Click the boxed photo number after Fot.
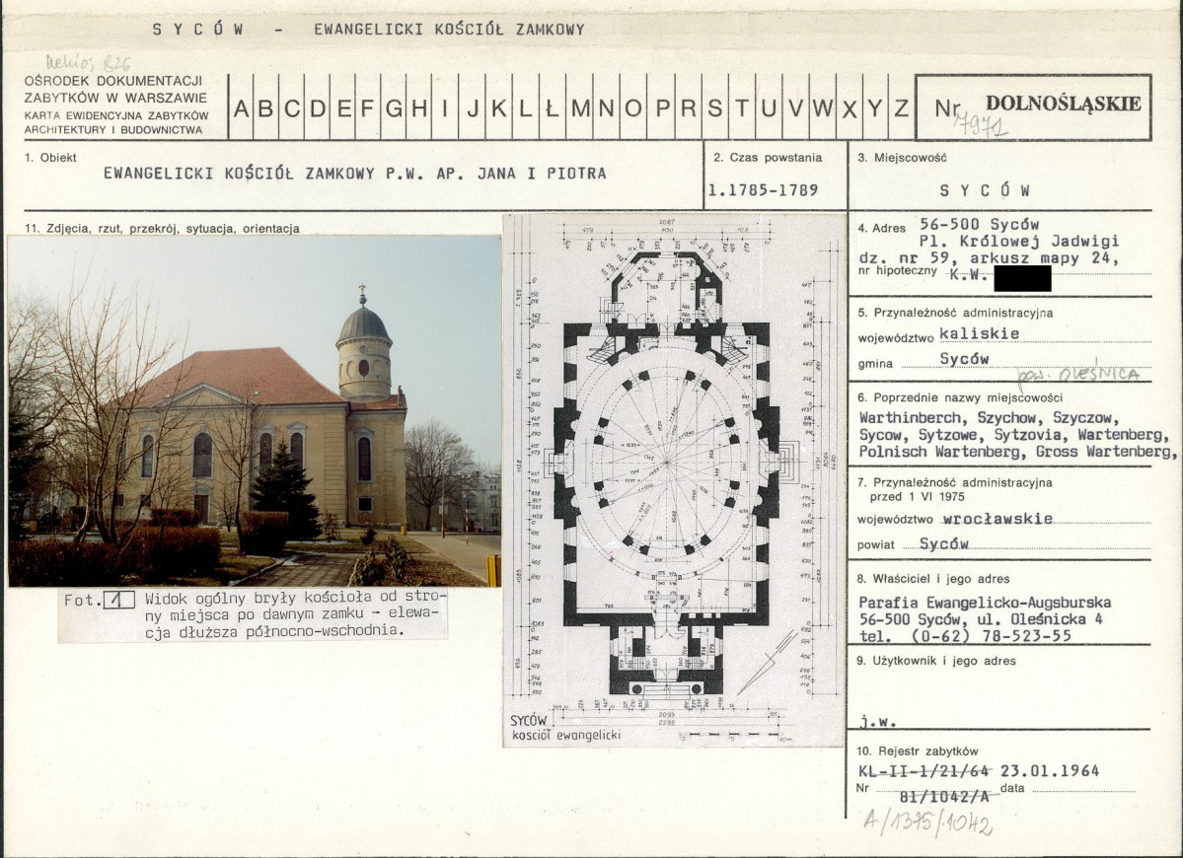 (118, 599)
